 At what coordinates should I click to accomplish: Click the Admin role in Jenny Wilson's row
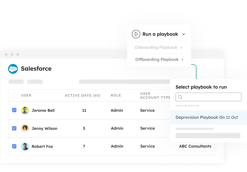click(x=117, y=128)
